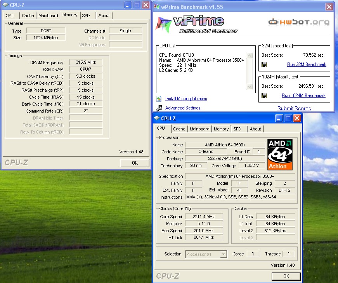
Task: Click the hwbot.org logo in wPrime
Action: coord(298,22)
